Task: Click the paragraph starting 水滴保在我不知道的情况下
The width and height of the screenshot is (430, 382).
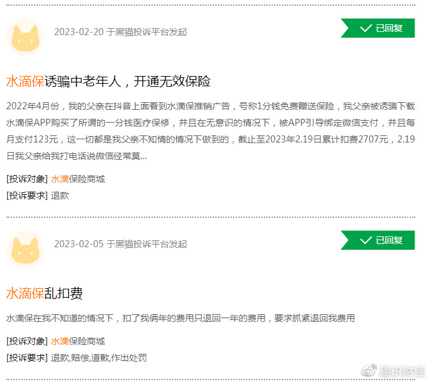Action: point(180,318)
